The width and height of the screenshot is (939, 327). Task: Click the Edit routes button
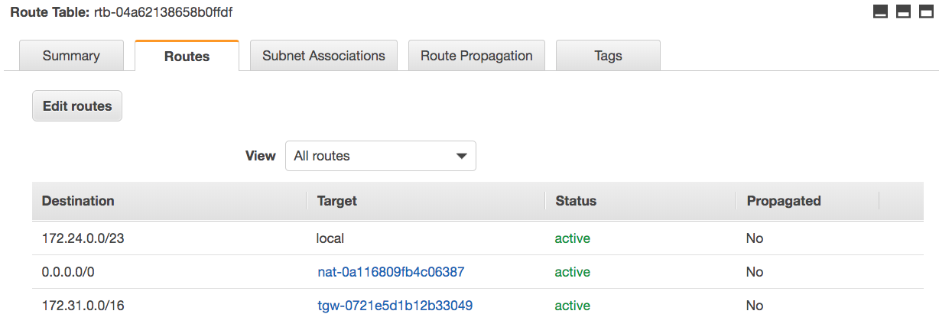(77, 106)
